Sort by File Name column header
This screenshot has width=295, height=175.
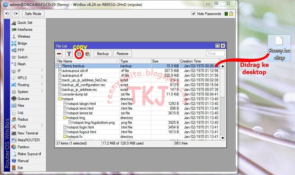coord(88,61)
